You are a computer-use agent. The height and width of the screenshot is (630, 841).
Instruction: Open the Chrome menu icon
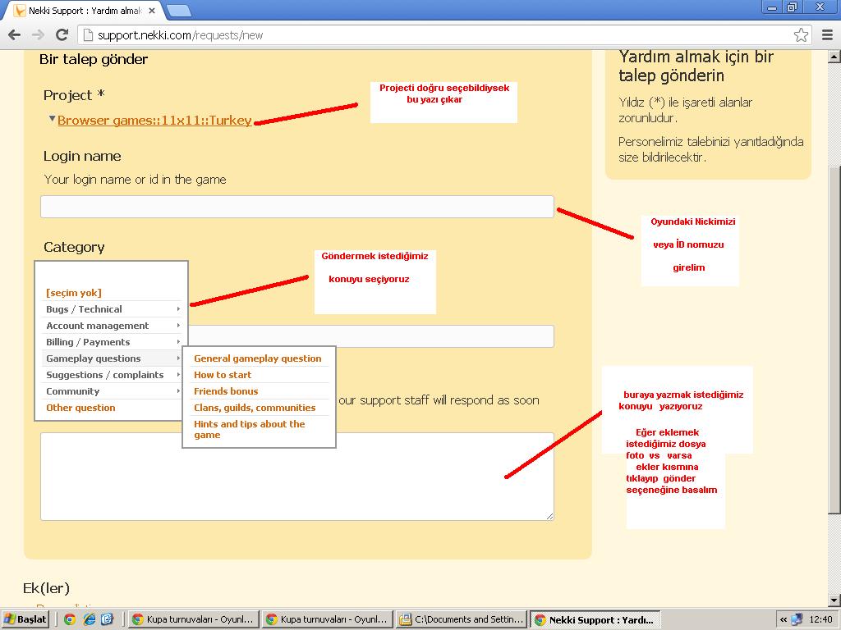pyautogui.click(x=827, y=35)
